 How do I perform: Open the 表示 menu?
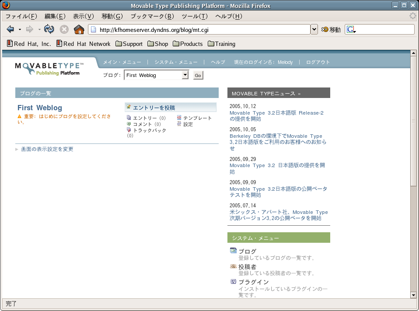pyautogui.click(x=84, y=16)
